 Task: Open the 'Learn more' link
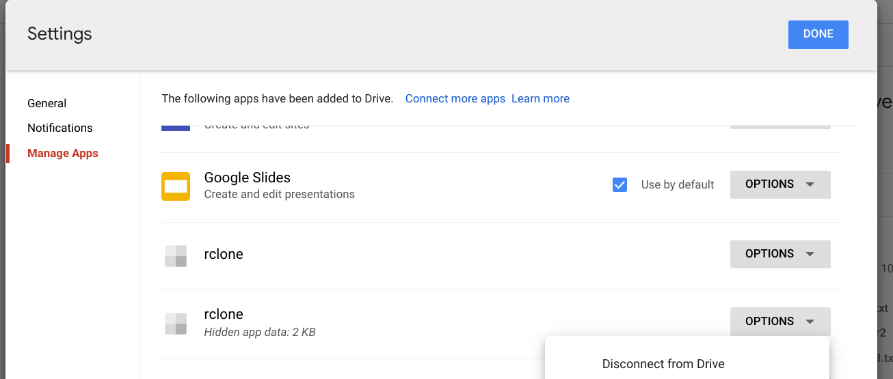[540, 98]
